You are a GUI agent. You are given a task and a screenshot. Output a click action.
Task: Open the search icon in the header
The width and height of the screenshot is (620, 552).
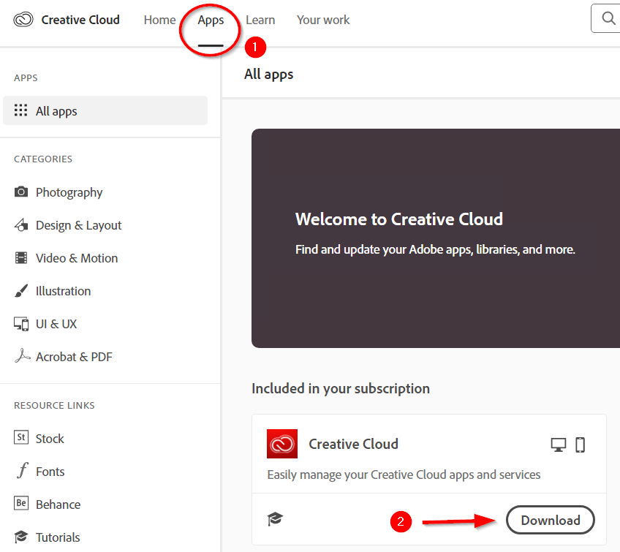coord(608,18)
